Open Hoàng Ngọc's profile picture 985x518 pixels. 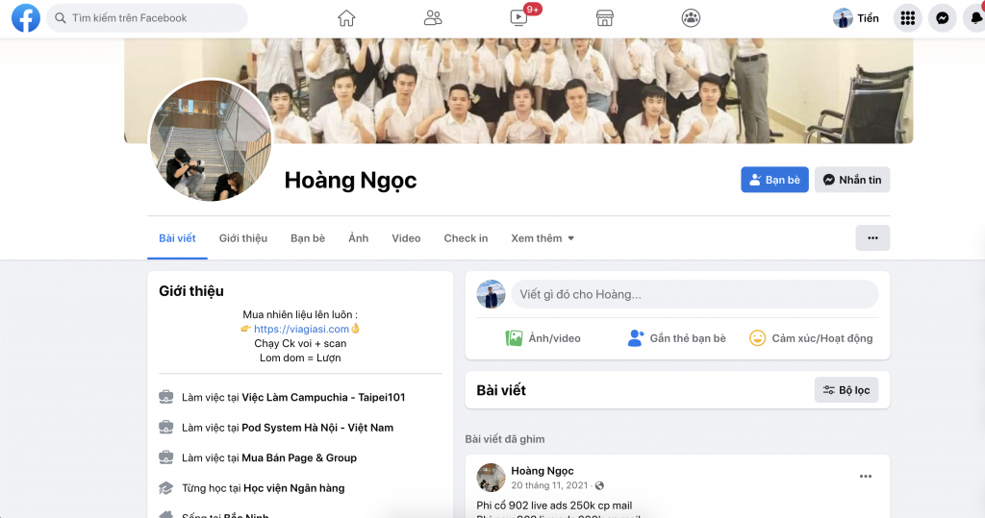click(211, 141)
